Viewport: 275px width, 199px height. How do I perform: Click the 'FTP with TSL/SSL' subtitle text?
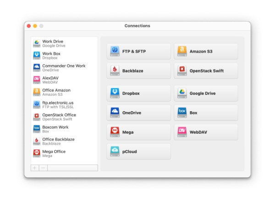58,107
